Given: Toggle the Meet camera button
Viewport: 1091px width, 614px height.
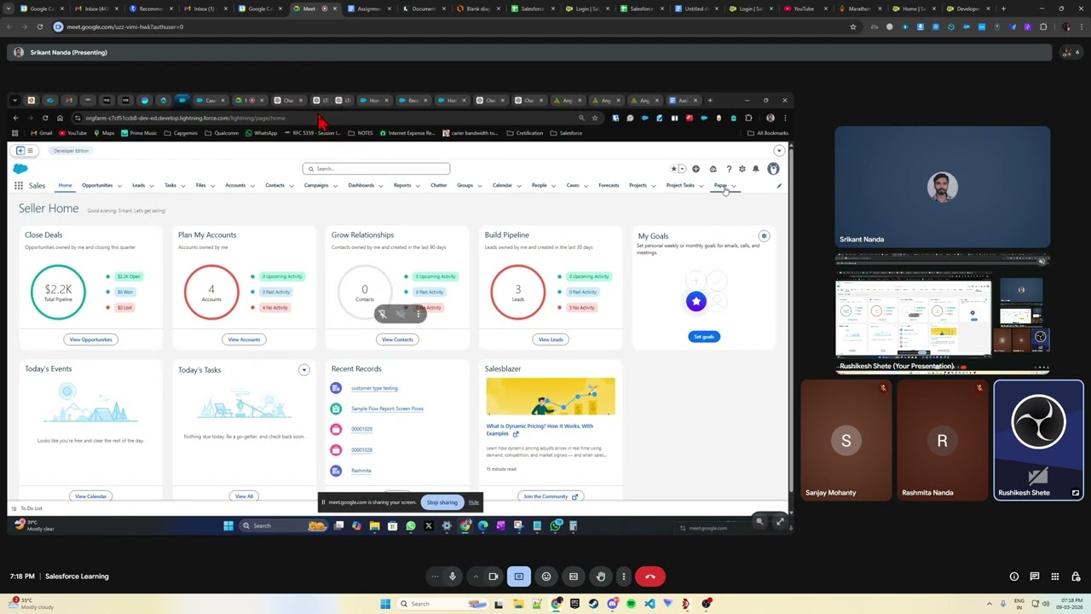Looking at the screenshot, I should pos(493,576).
